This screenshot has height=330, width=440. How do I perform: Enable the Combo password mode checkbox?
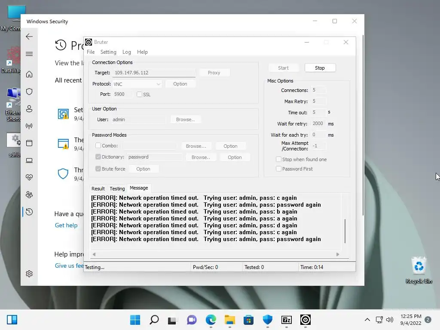click(98, 146)
